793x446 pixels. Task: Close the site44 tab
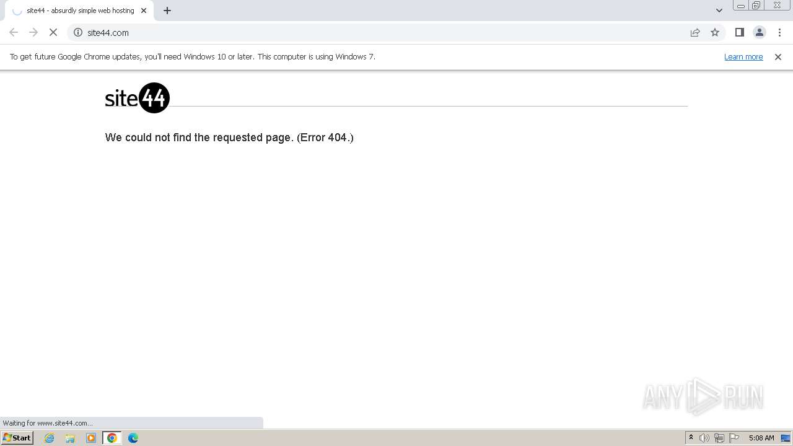point(144,11)
